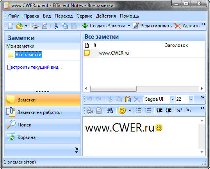Open the Сервис menu
Screen dimensions: 210x169
pos(84,16)
